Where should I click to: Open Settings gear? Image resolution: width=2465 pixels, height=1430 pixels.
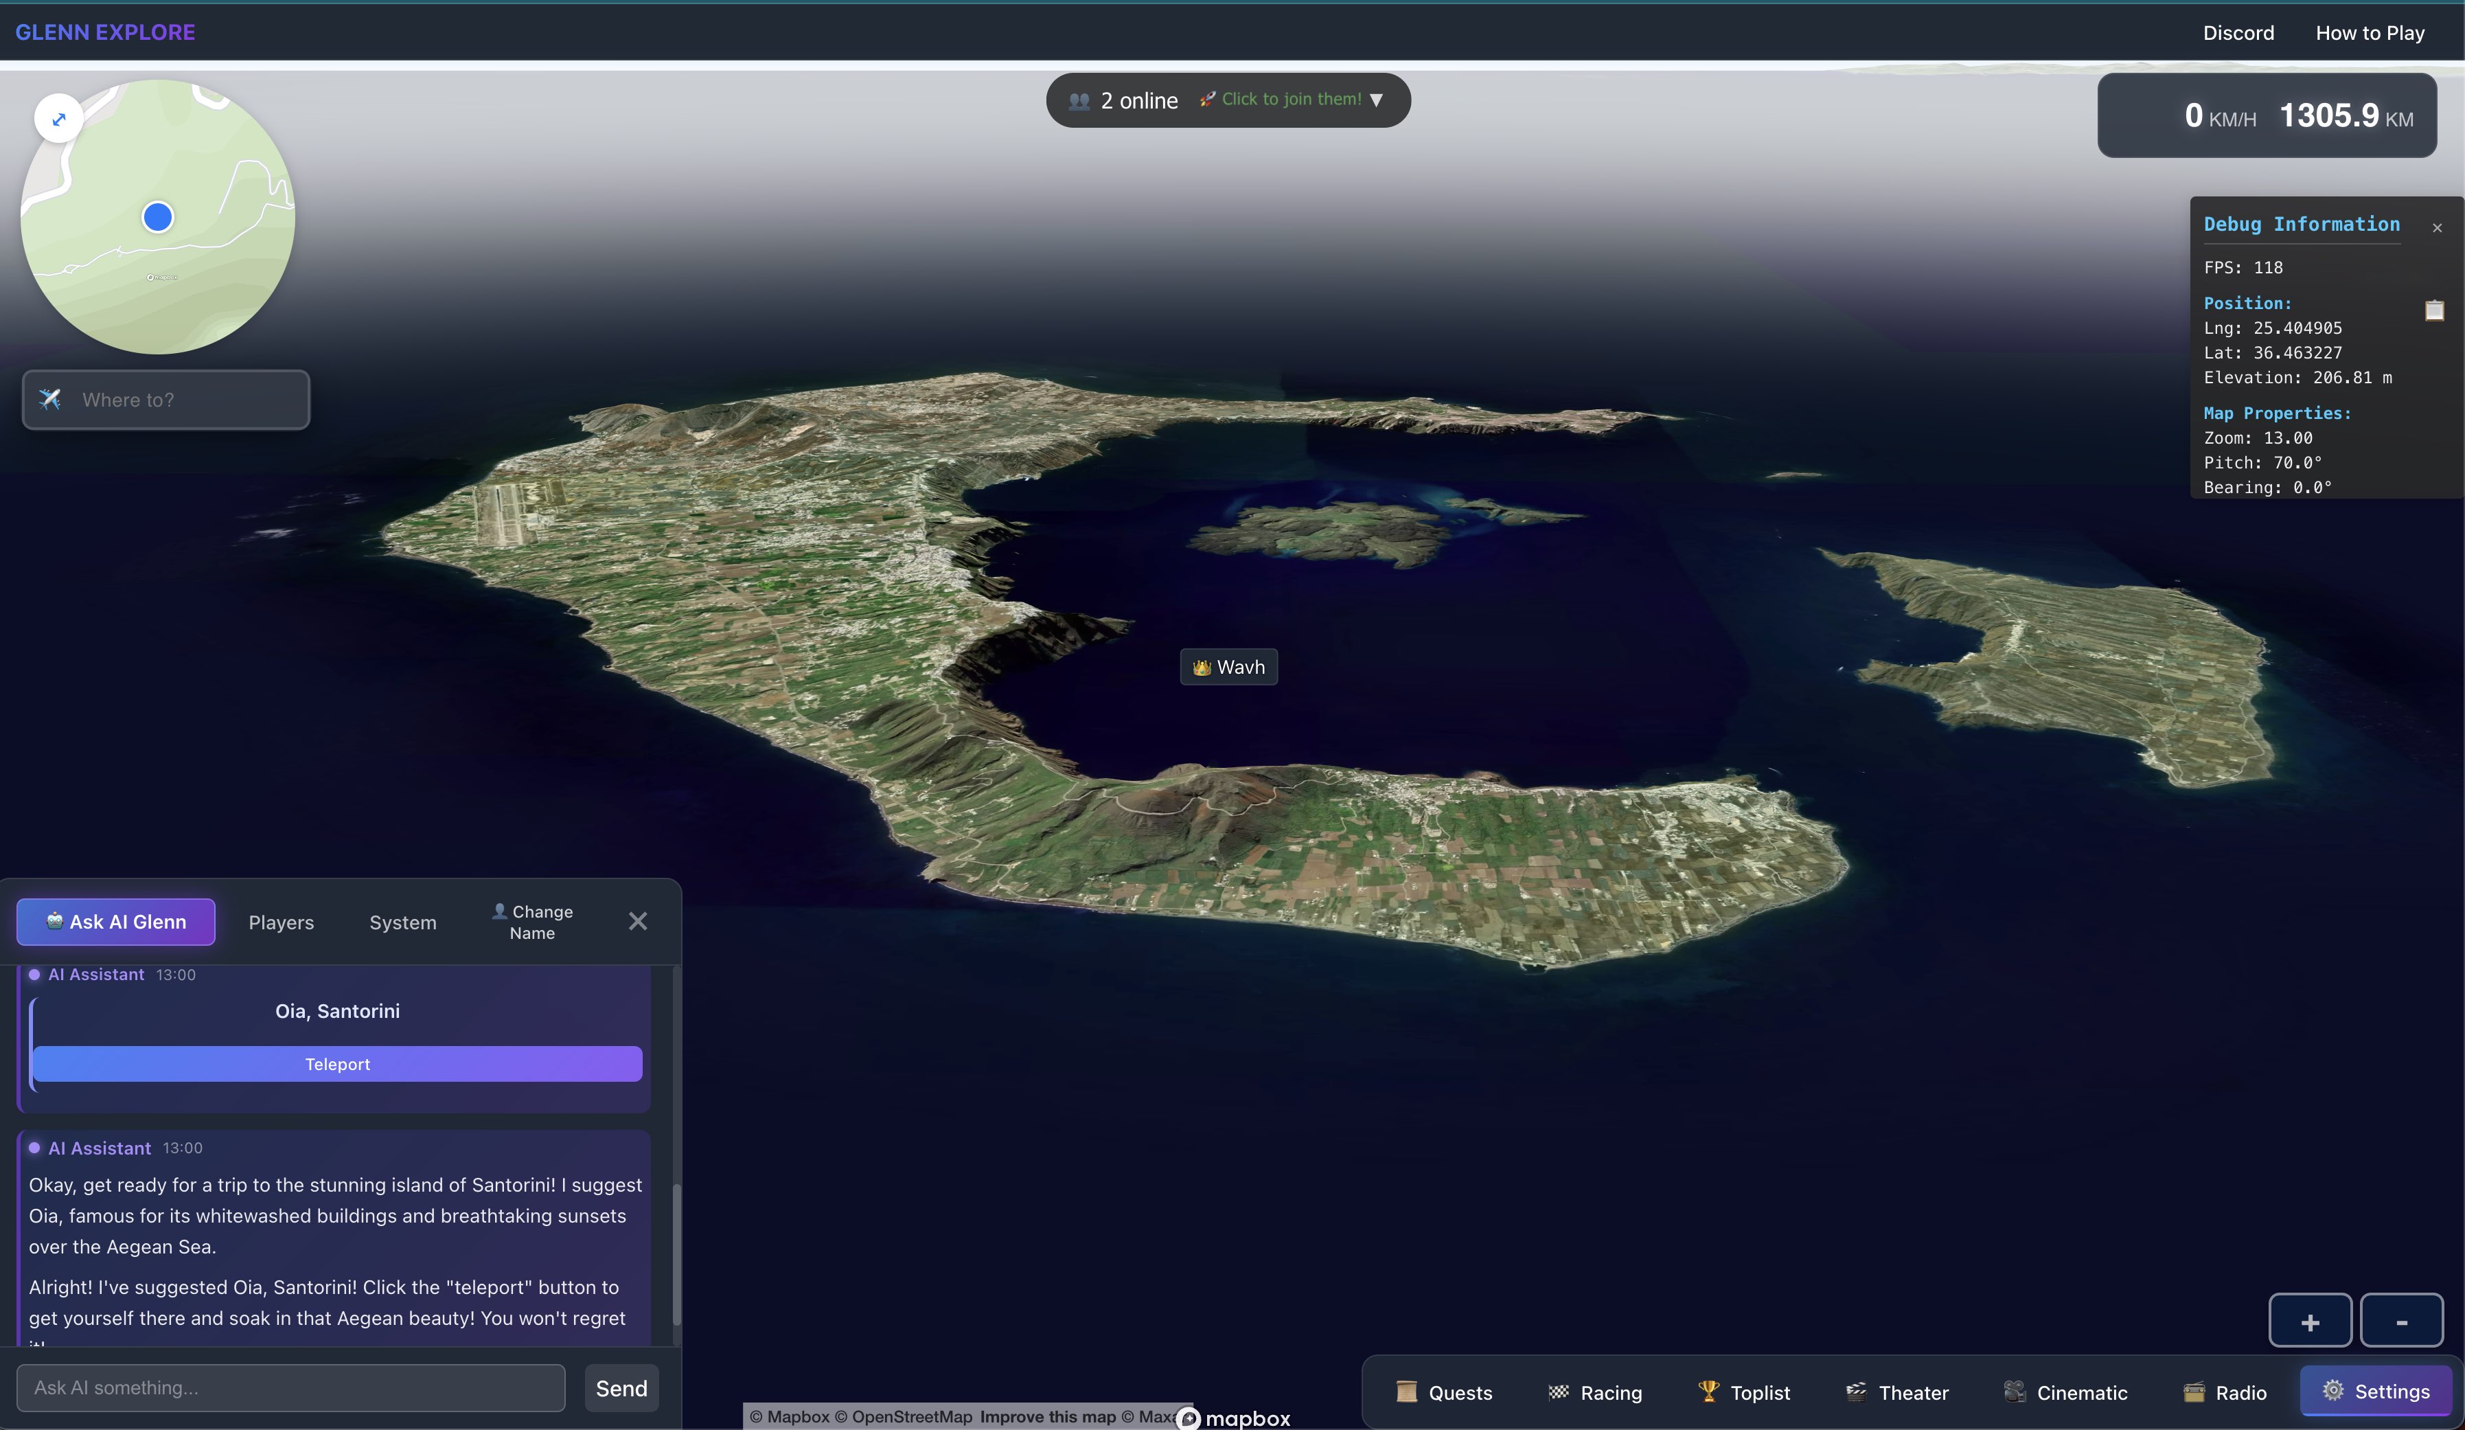2375,1391
